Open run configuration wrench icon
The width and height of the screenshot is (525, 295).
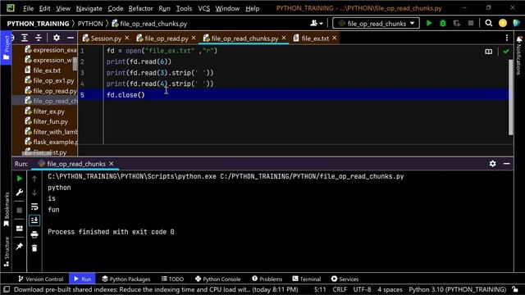[x=20, y=193]
